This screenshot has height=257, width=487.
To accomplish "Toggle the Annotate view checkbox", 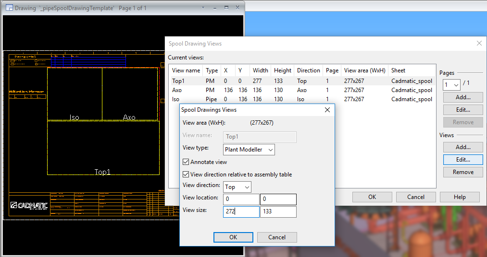I will [x=186, y=162].
